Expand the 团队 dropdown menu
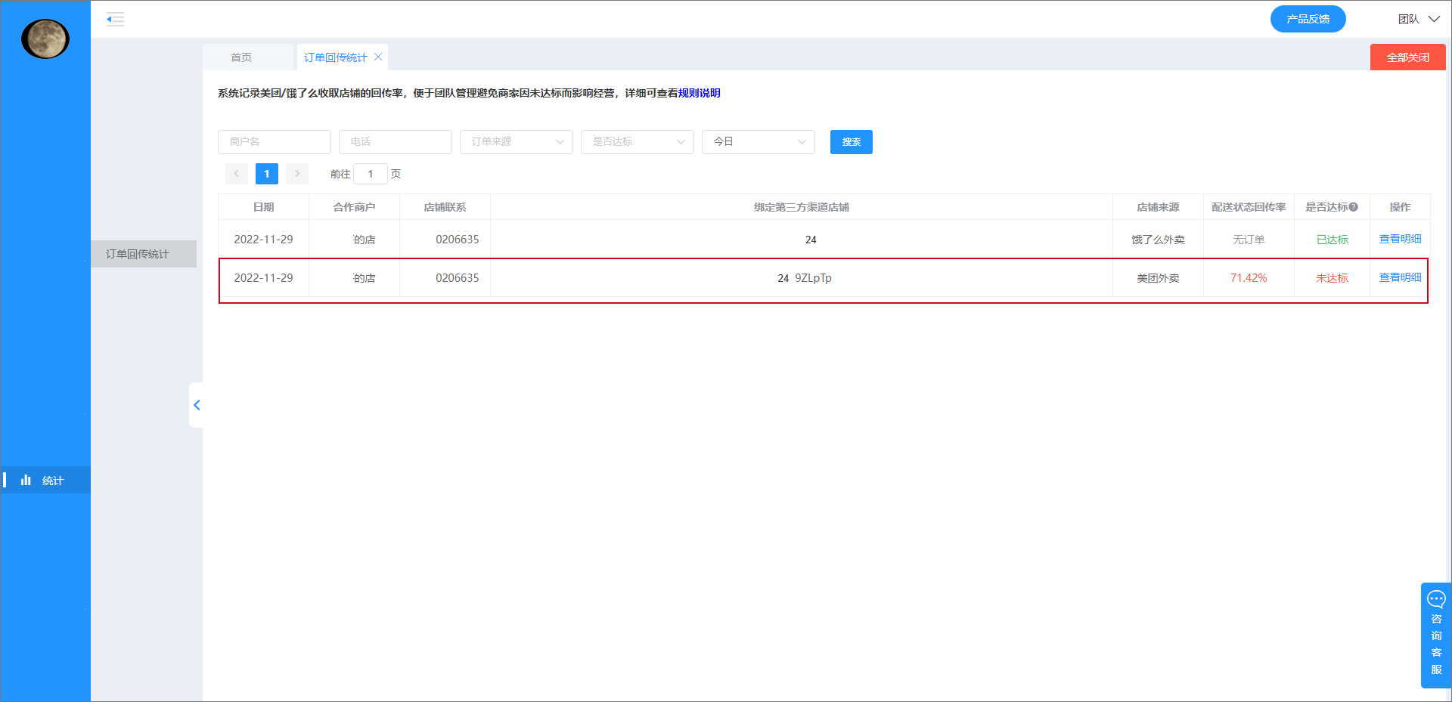1452x702 pixels. [x=1419, y=19]
